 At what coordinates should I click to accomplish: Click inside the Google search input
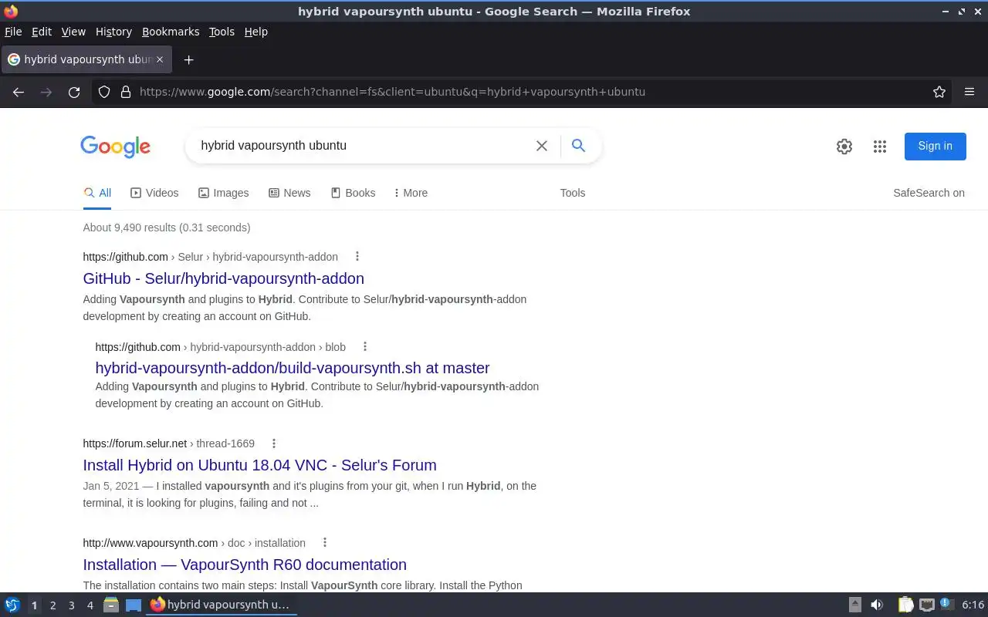[363, 146]
